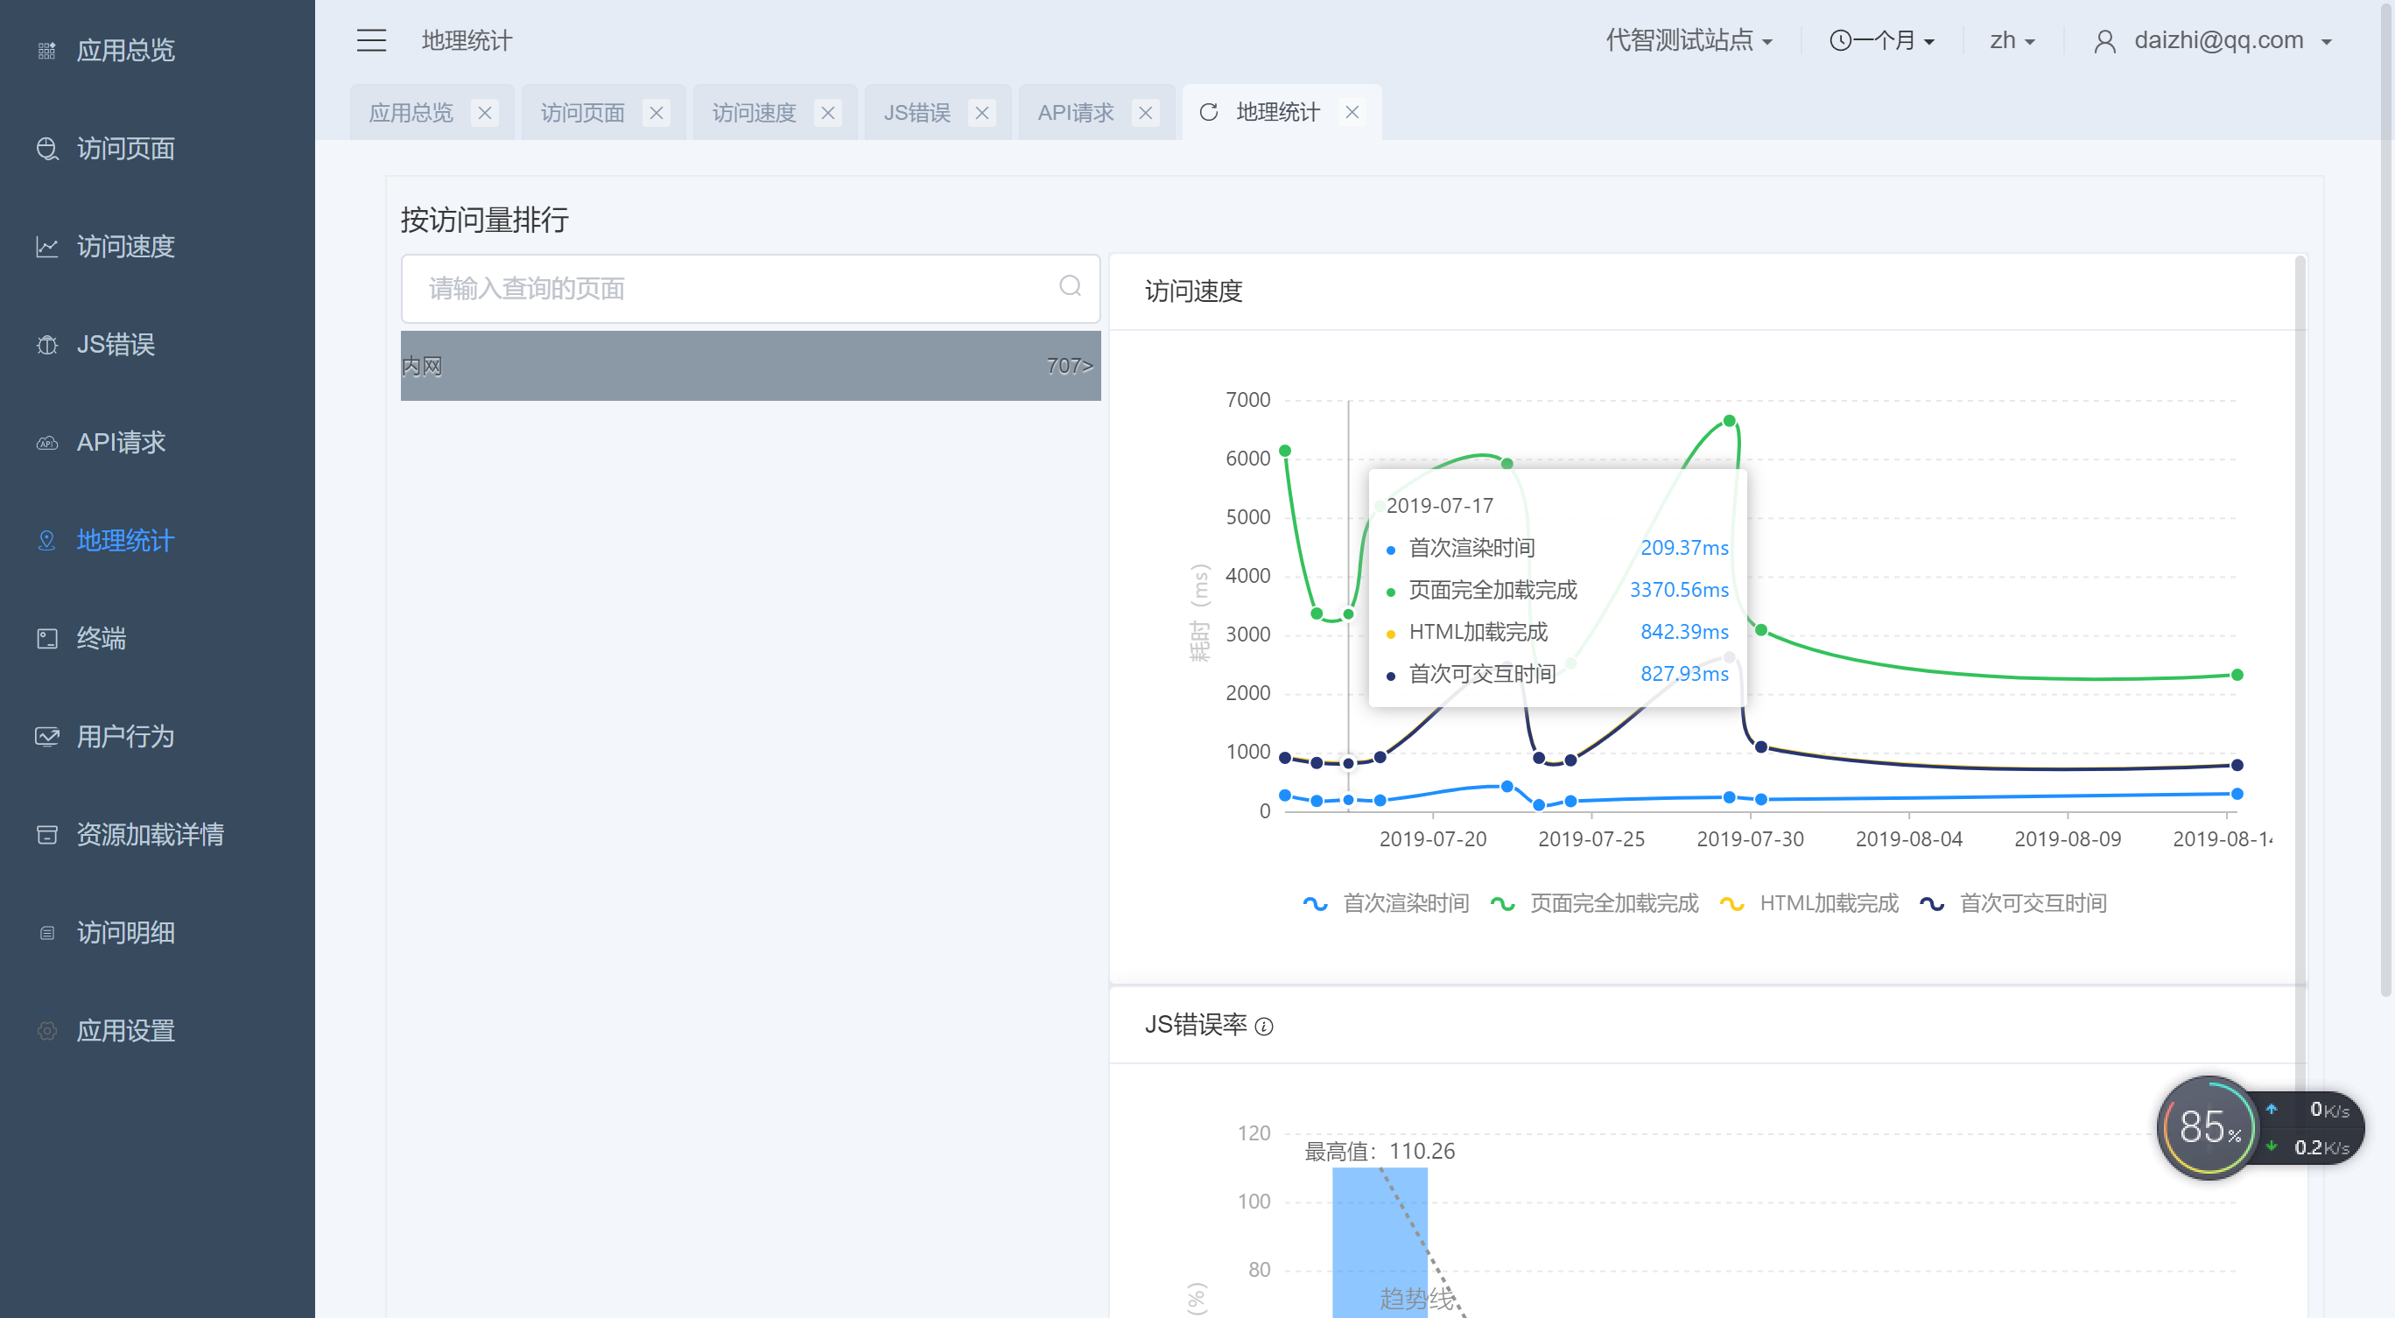Open JS错误 sidebar section
The image size is (2395, 1318).
coord(116,345)
